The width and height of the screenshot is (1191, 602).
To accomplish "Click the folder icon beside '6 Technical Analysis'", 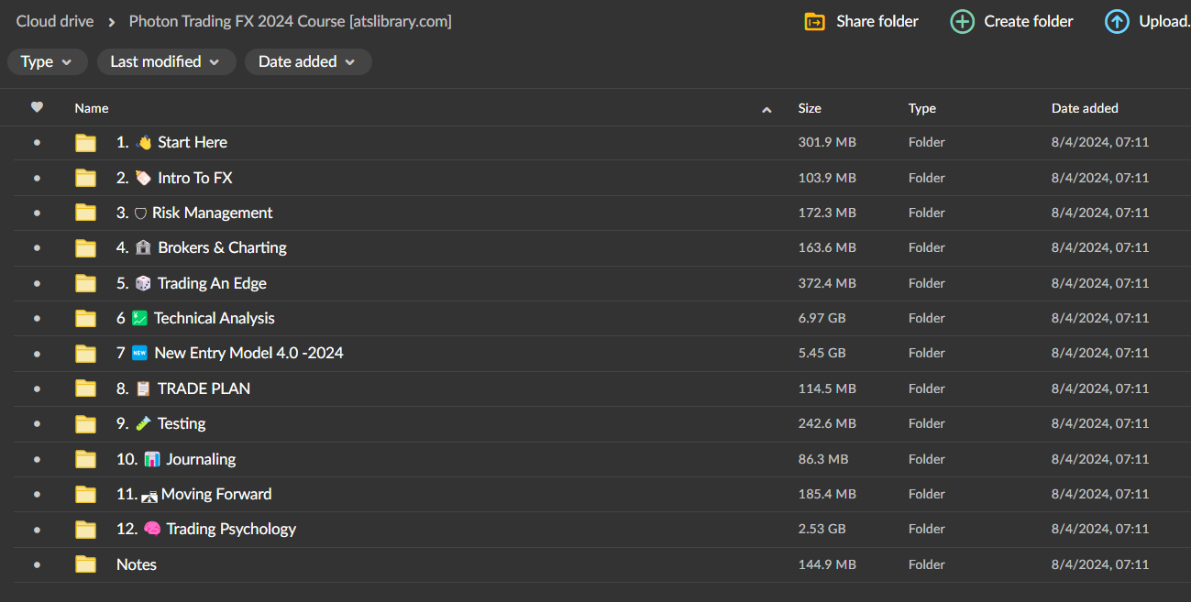I will (85, 318).
